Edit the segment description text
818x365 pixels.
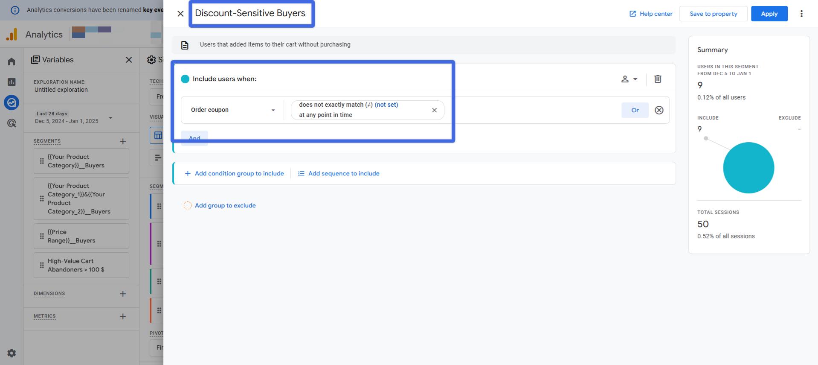(275, 44)
